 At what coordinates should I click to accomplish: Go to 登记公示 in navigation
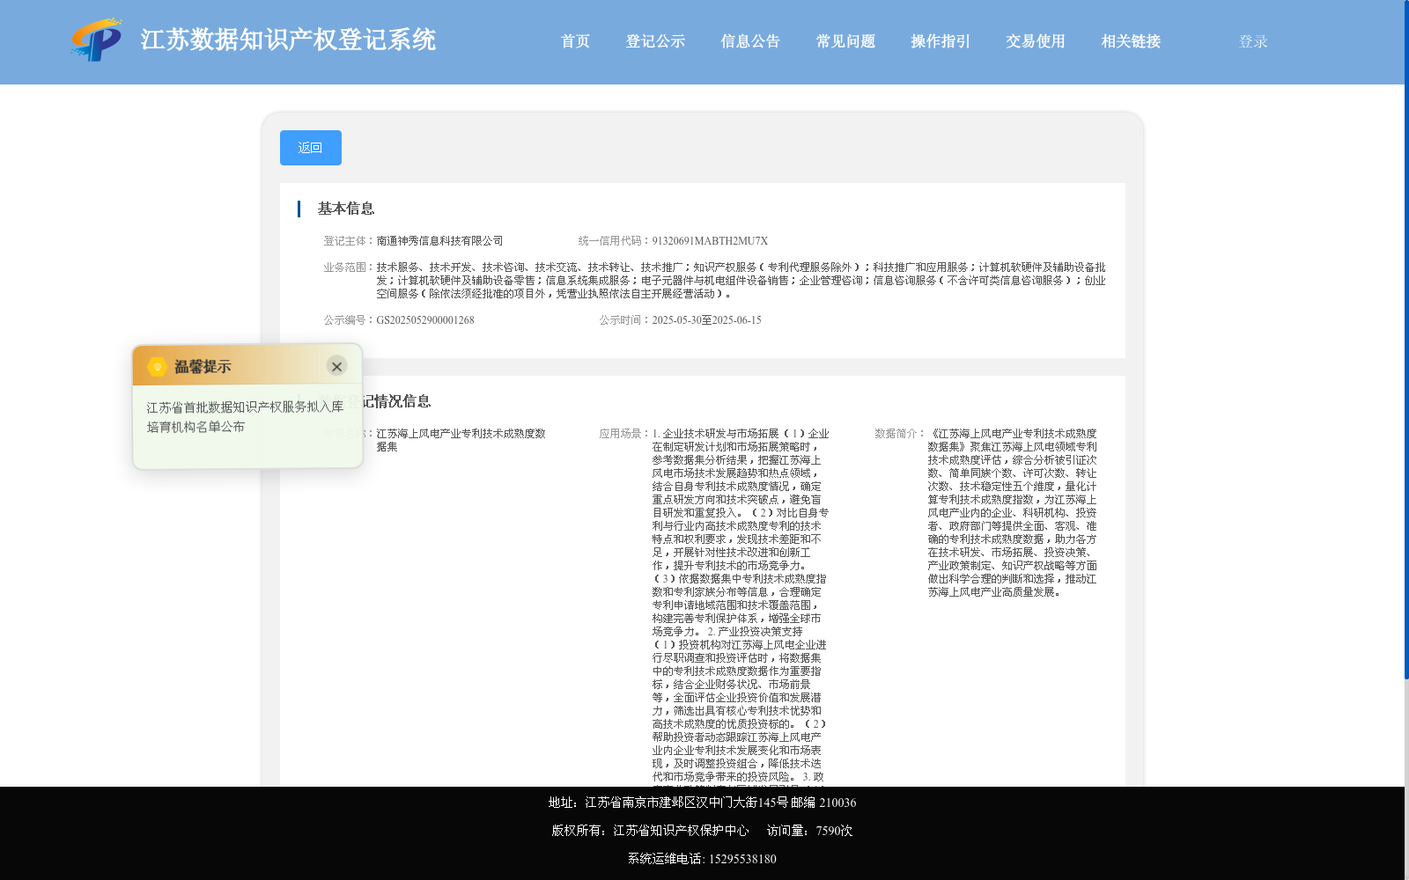(655, 41)
